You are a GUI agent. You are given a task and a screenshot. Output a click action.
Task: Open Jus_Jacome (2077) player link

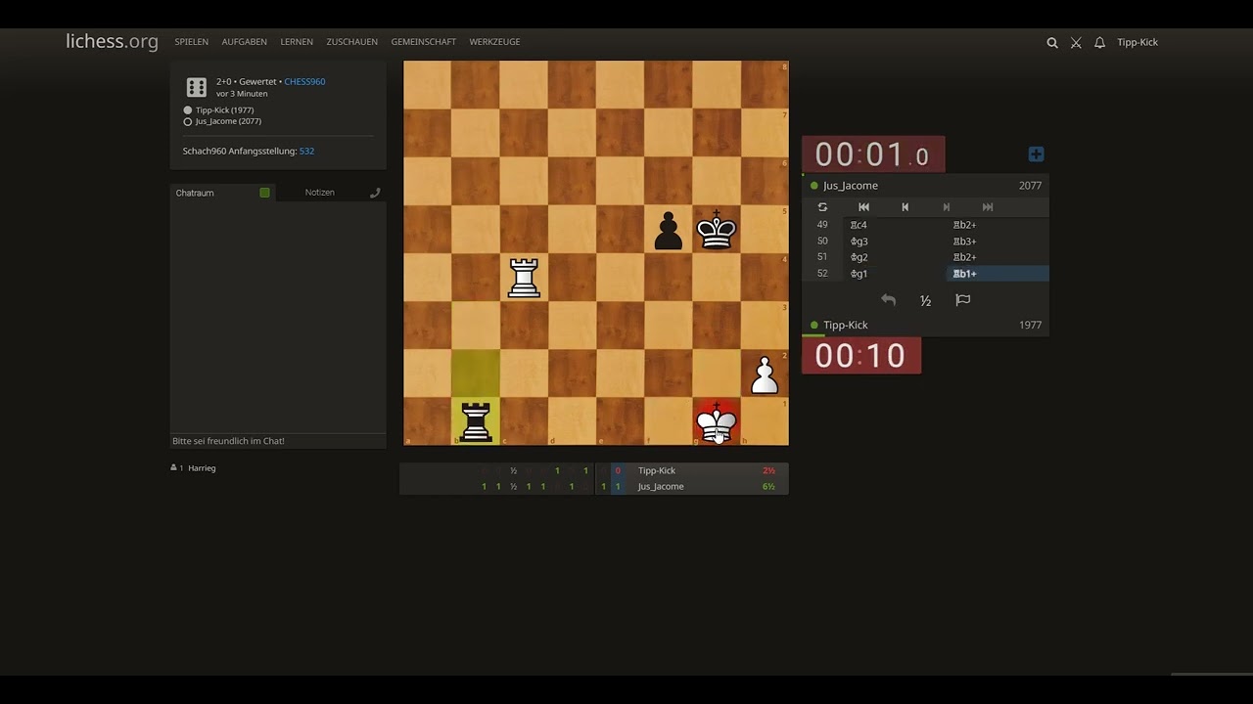click(x=228, y=121)
